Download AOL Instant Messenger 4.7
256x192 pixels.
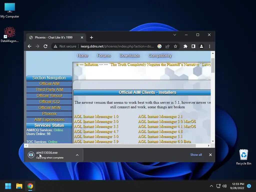coord(96,131)
